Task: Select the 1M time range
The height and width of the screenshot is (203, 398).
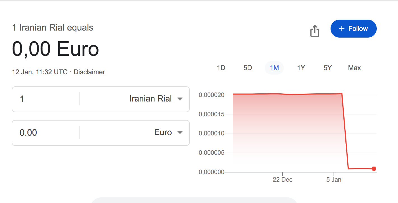Action: [274, 68]
